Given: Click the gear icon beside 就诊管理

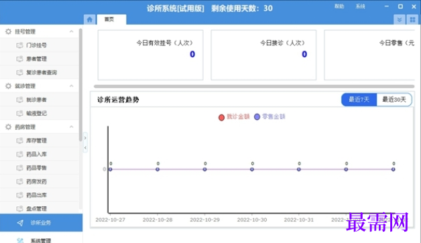Looking at the screenshot, I should [x=8, y=86].
